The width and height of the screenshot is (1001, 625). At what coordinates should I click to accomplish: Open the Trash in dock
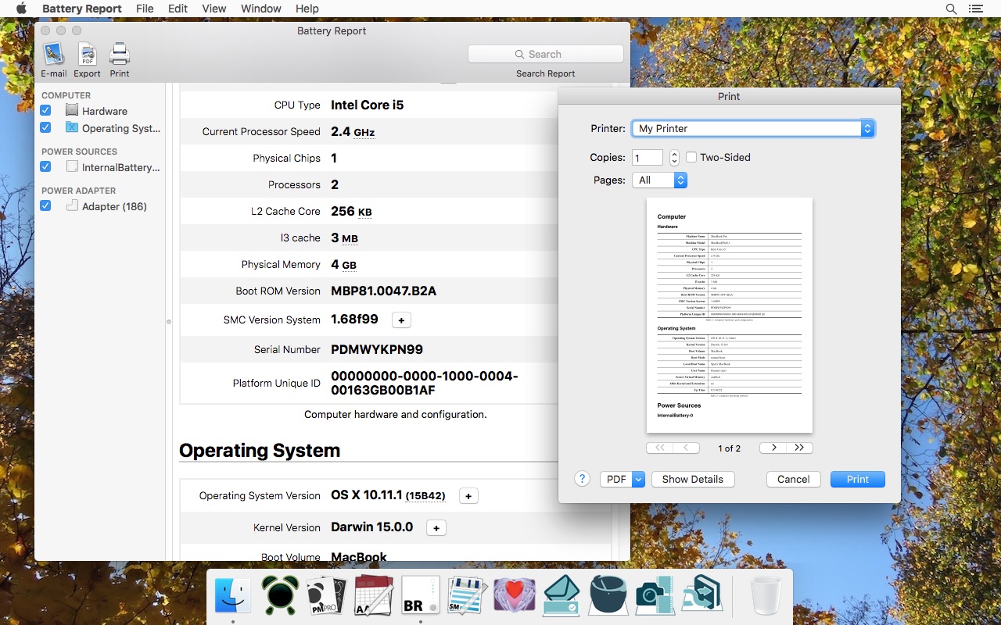pyautogui.click(x=766, y=595)
